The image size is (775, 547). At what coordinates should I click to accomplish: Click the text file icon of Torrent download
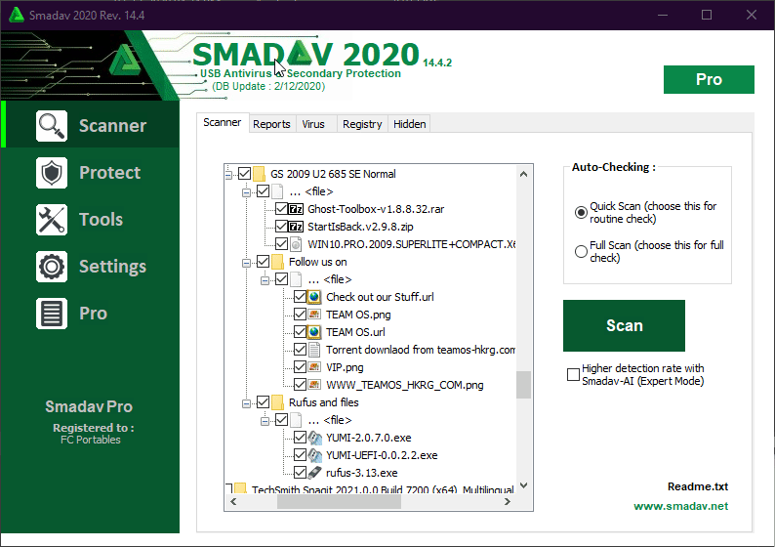click(x=314, y=350)
